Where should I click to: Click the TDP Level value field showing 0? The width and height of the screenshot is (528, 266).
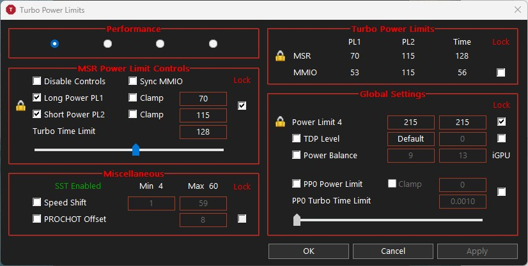click(x=463, y=138)
